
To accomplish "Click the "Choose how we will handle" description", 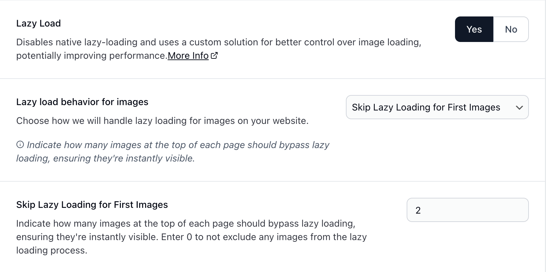I will [162, 121].
